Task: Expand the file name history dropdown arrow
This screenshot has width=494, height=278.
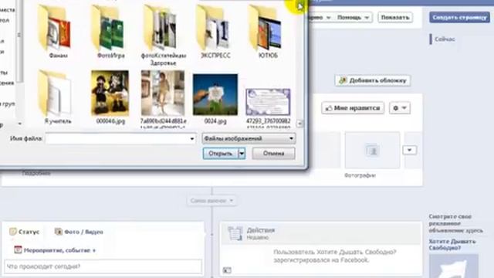Action: point(192,139)
